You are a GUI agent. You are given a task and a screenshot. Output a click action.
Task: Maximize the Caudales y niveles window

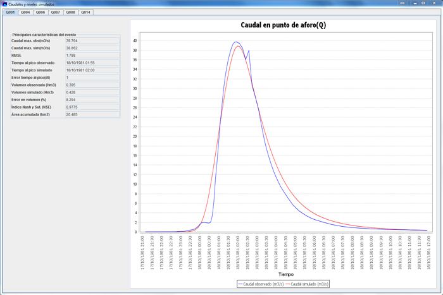(x=423, y=3)
